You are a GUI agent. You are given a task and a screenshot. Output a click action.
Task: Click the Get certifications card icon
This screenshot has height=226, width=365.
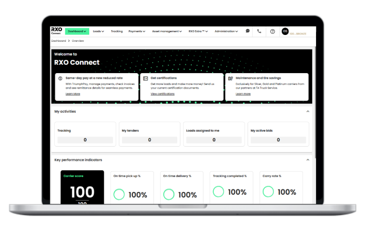pos(145,78)
